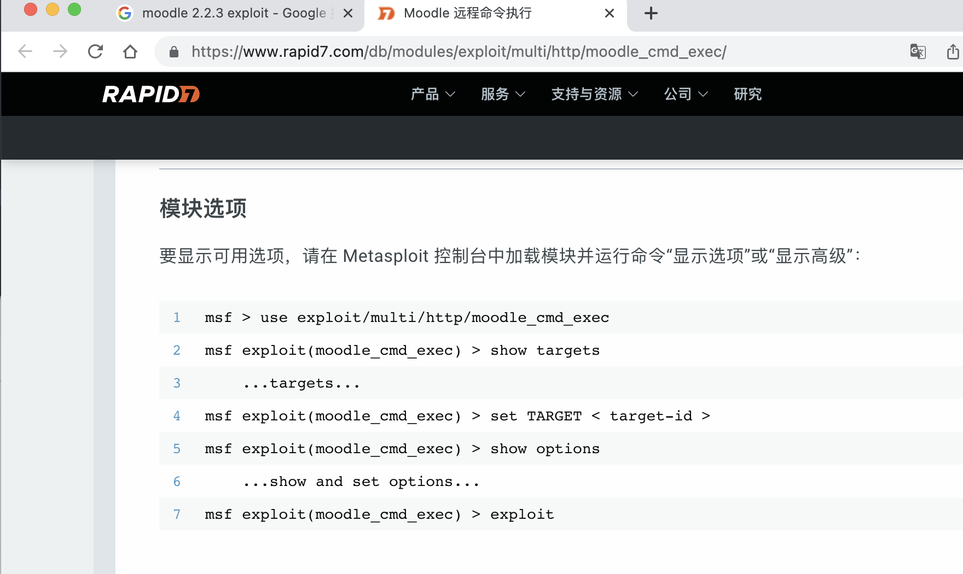This screenshot has width=963, height=574.
Task: Click the Rapid7 logo
Action: click(151, 94)
